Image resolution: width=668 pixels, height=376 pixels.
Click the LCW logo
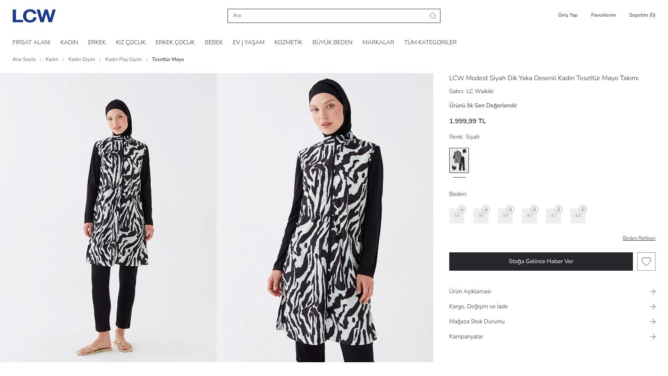34,16
